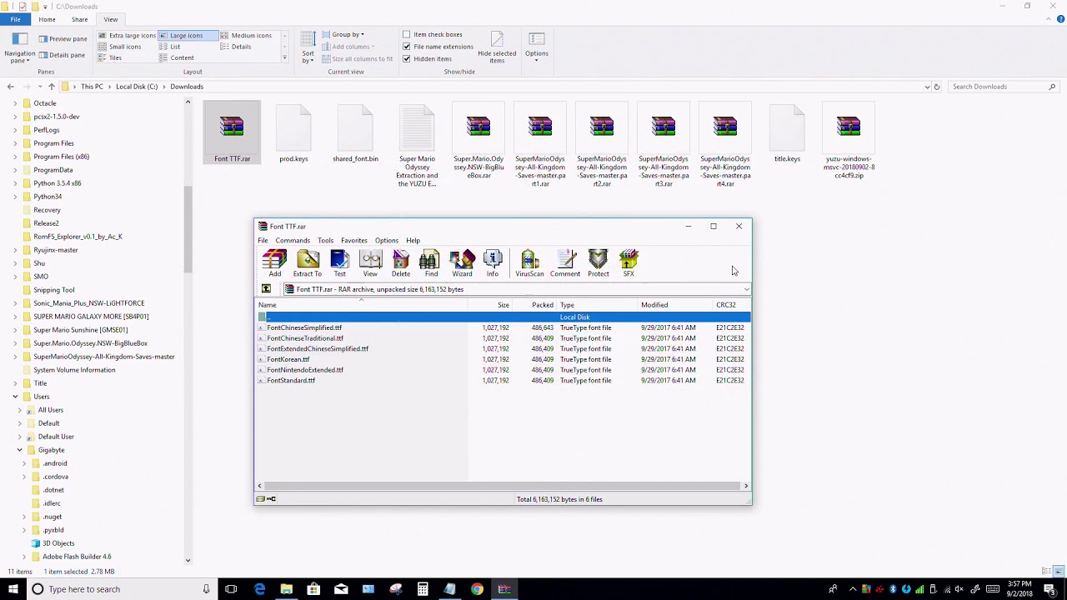Open Microsoft Edge from the taskbar
This screenshot has height=600, width=1067.
click(x=259, y=589)
